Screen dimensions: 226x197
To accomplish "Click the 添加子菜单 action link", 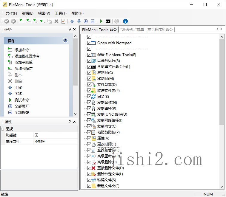I will click(24, 63).
